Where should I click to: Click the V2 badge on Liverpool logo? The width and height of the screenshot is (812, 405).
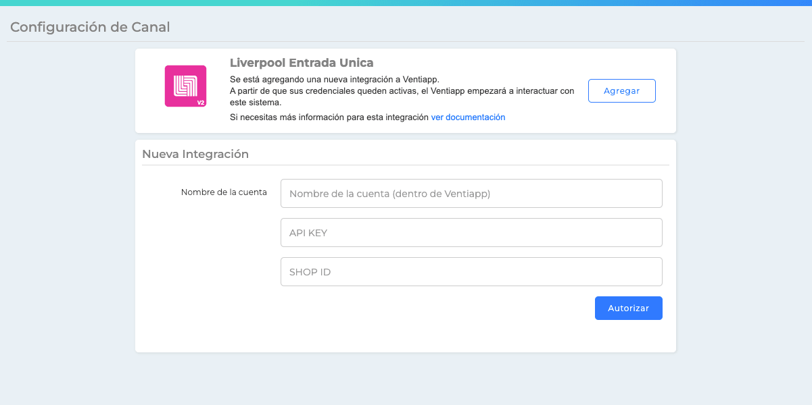click(x=201, y=103)
